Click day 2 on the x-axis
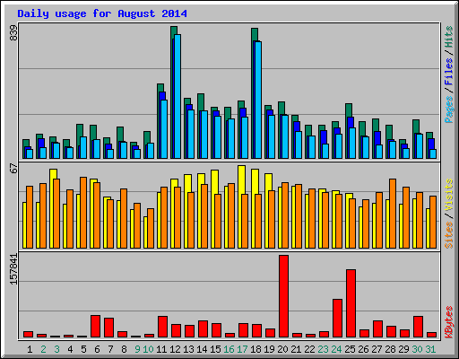This screenshot has width=459, height=359. coord(43,349)
